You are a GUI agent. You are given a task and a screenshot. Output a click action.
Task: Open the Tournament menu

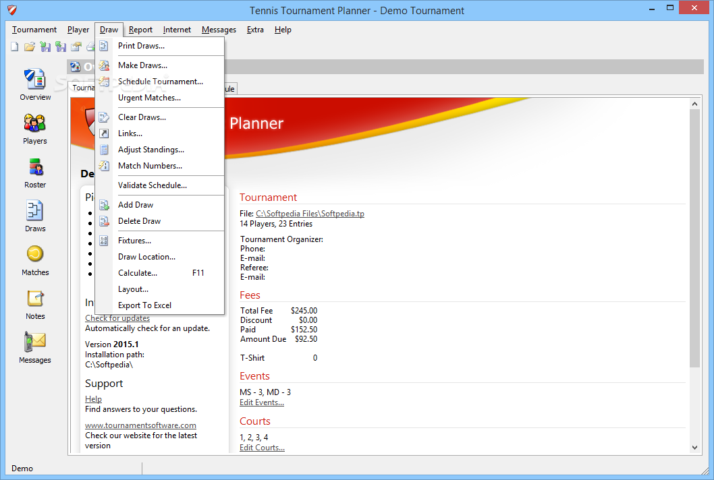[34, 30]
